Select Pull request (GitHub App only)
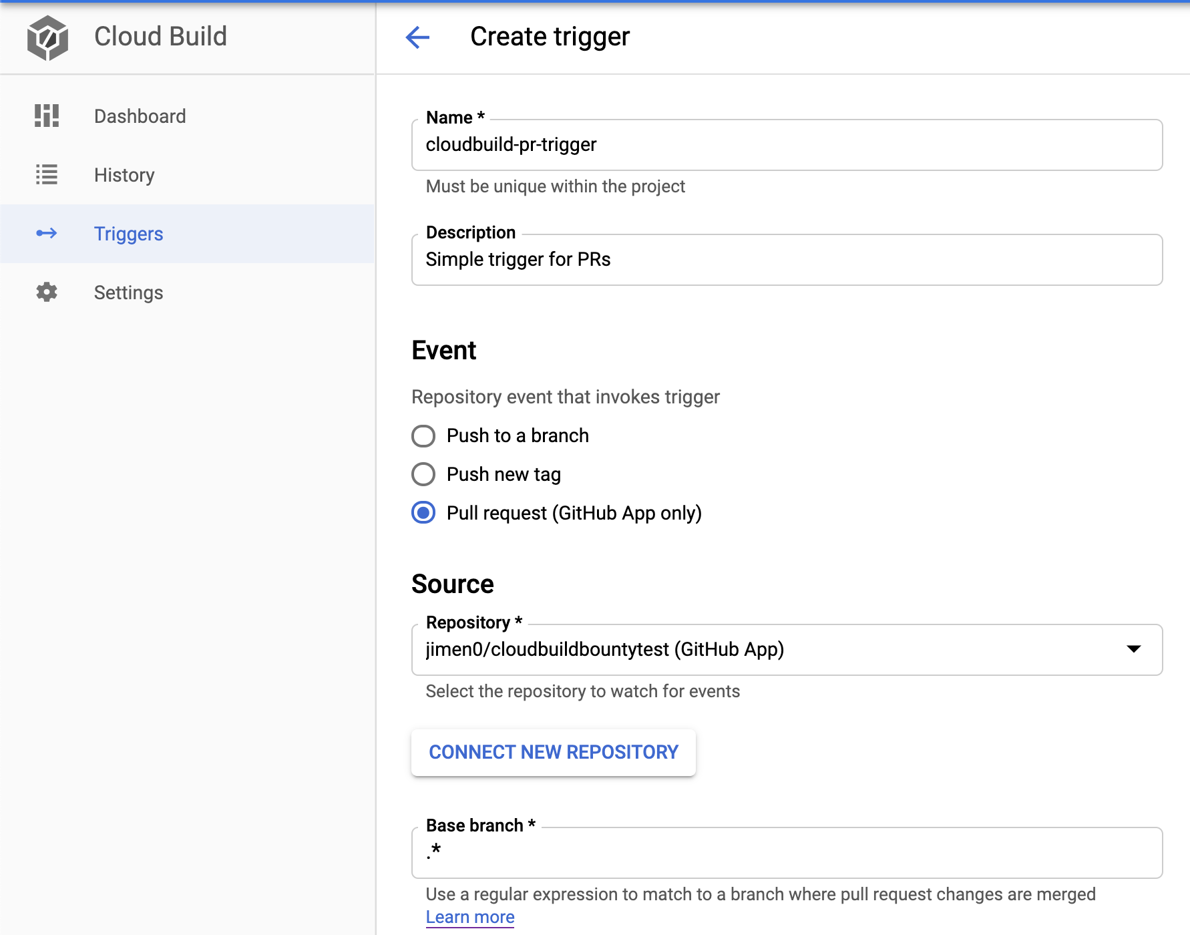The height and width of the screenshot is (935, 1190). (x=423, y=513)
